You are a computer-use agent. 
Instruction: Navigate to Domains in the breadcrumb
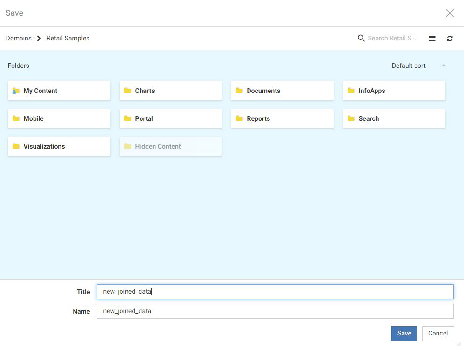point(19,39)
